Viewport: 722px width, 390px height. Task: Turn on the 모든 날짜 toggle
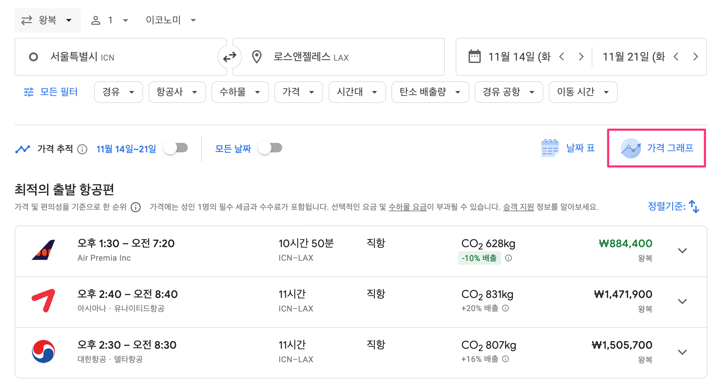coord(270,148)
